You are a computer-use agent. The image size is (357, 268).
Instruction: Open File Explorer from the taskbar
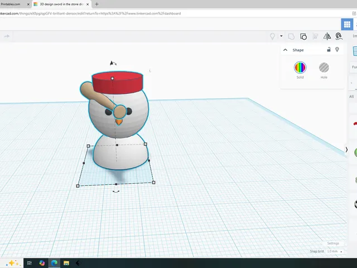tap(66, 263)
